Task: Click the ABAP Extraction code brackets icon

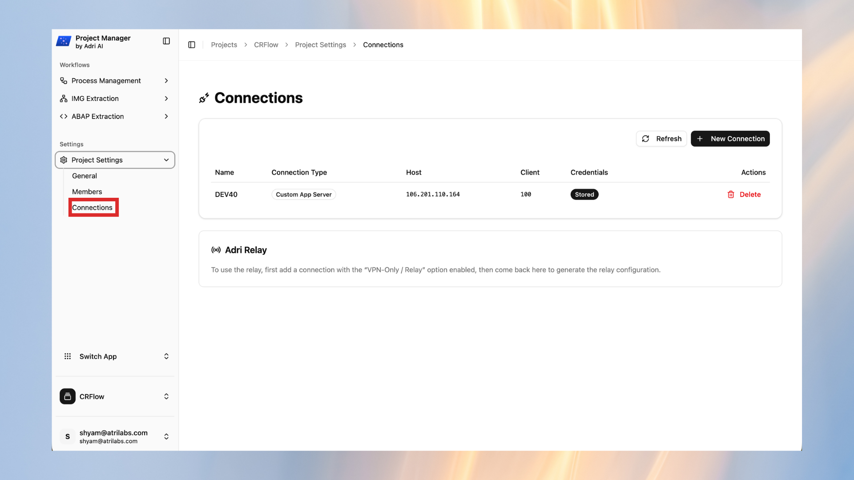Action: pyautogui.click(x=64, y=116)
